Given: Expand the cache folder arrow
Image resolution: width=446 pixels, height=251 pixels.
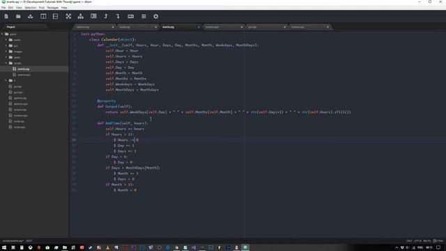Looking at the screenshot, I should coord(6,40).
